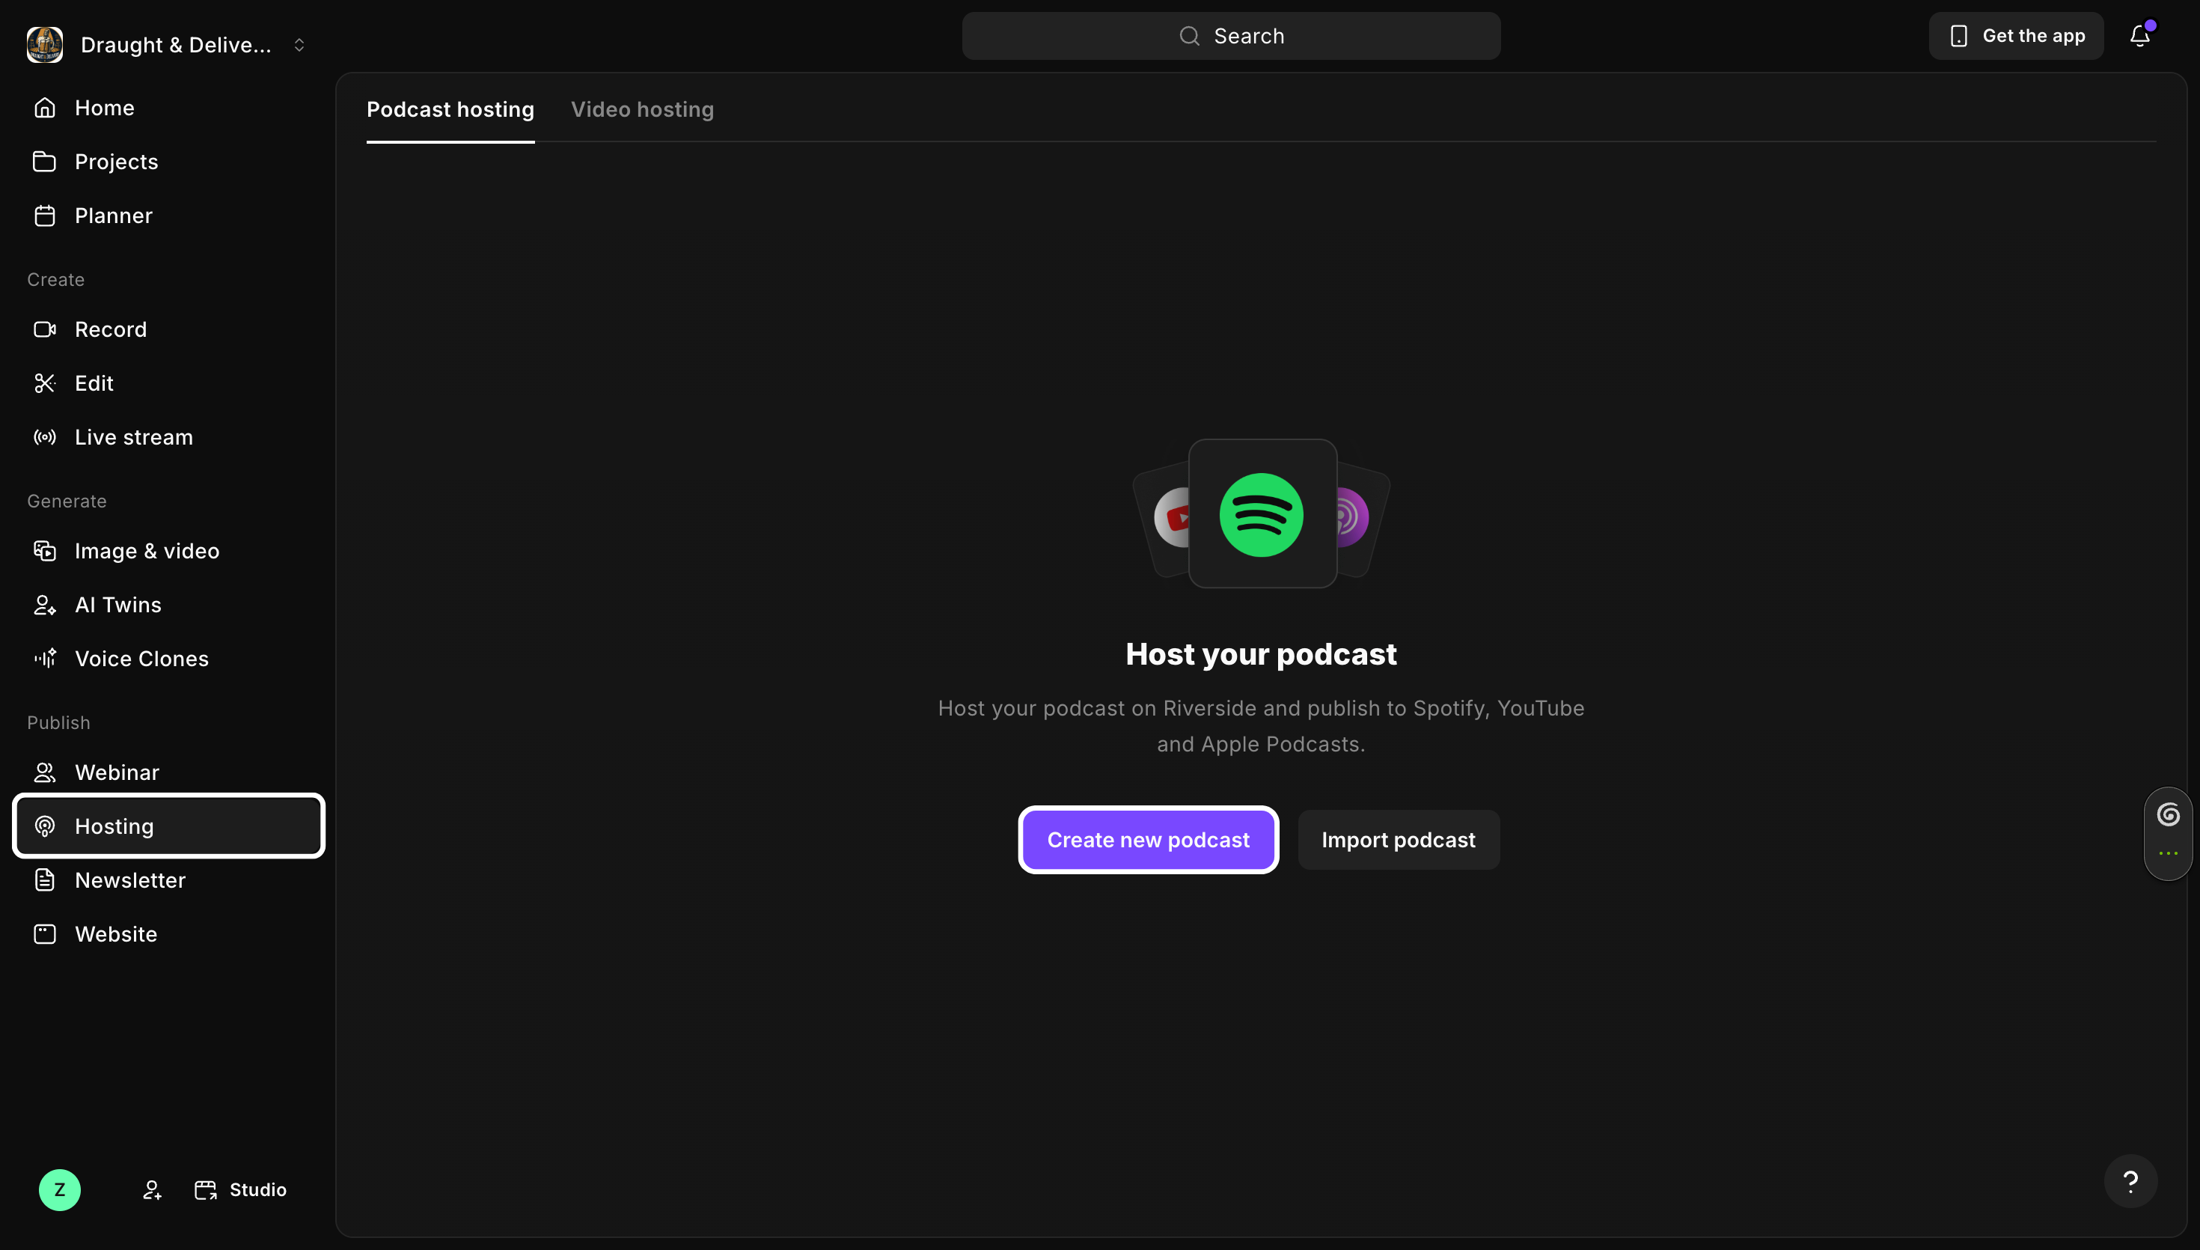Select the Hosting sidebar item
The height and width of the screenshot is (1250, 2200).
(x=168, y=826)
